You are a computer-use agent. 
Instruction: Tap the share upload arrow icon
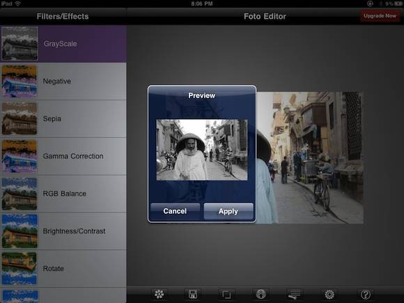(x=261, y=294)
